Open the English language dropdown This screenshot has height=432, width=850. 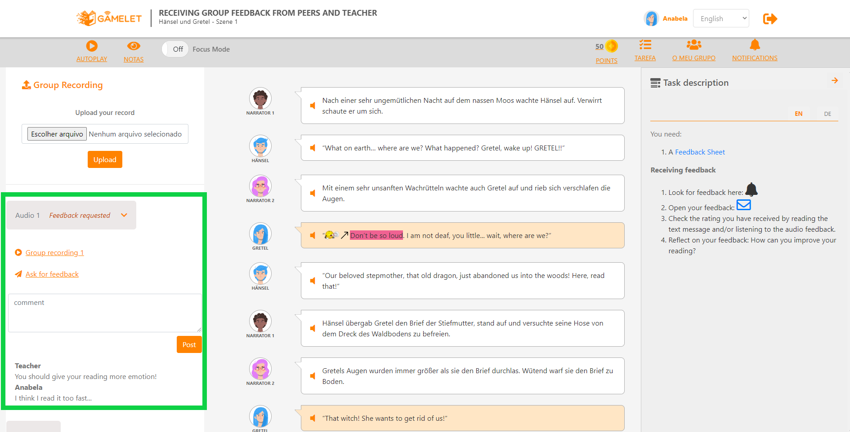tap(721, 18)
